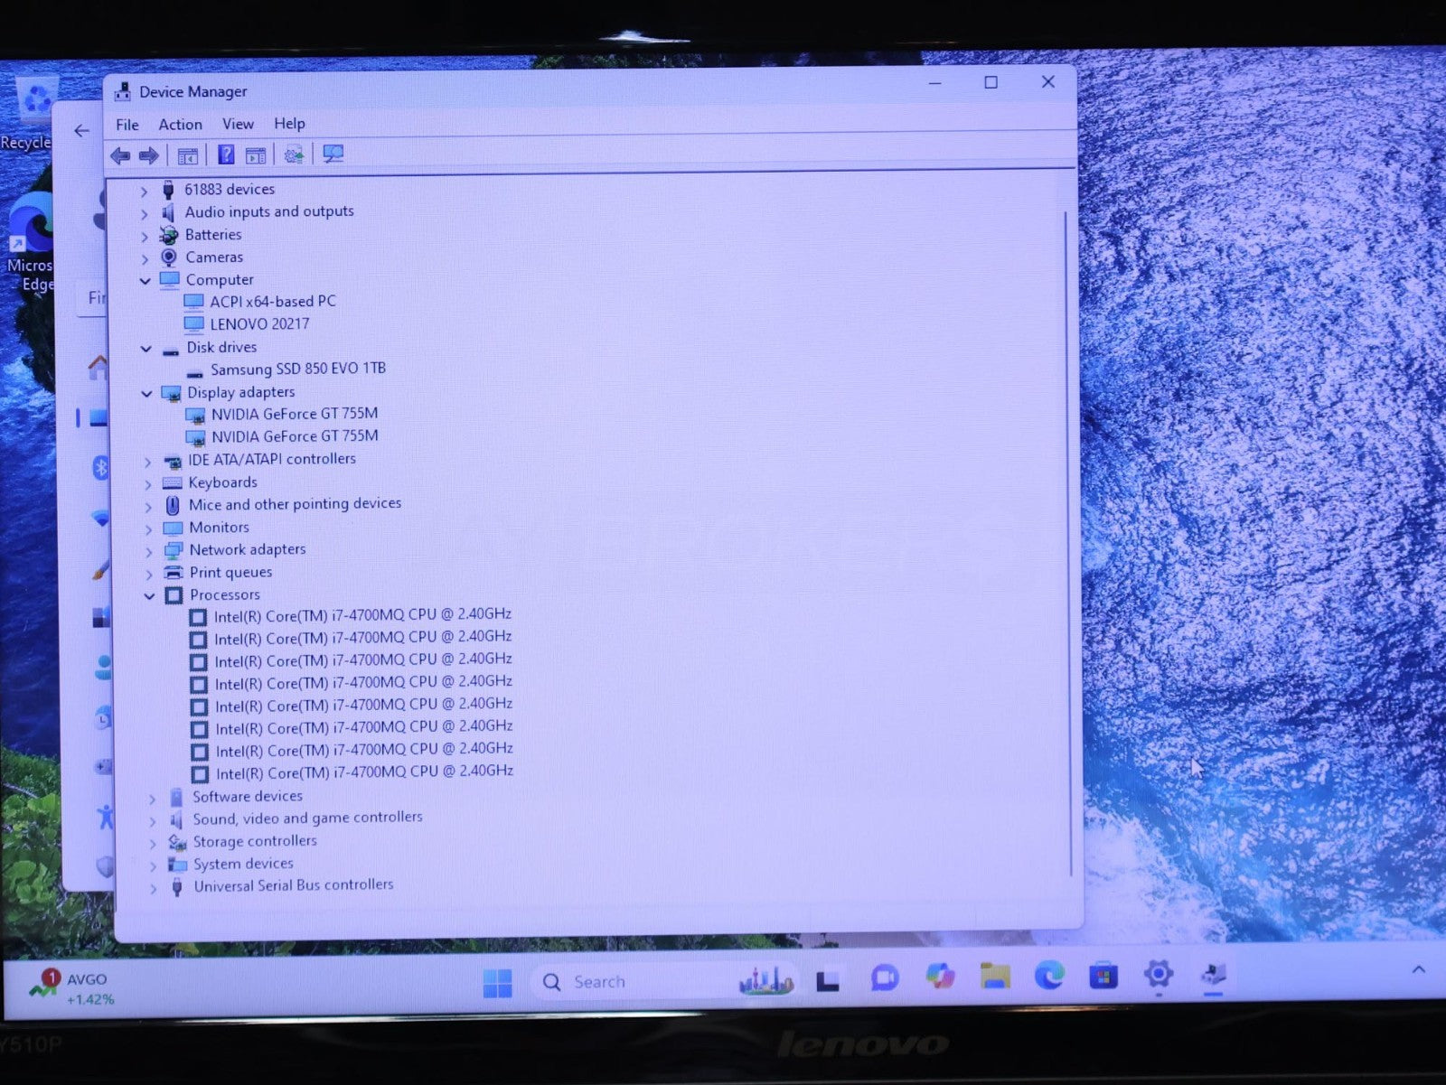This screenshot has width=1446, height=1085.
Task: Expand the Batteries category
Action: tap(145, 236)
